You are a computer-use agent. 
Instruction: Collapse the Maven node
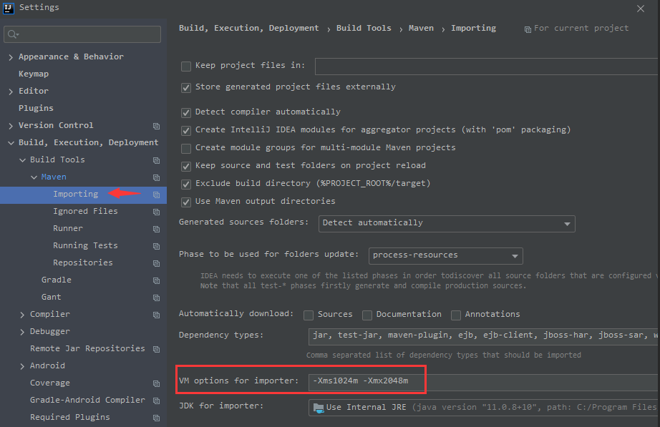click(34, 177)
